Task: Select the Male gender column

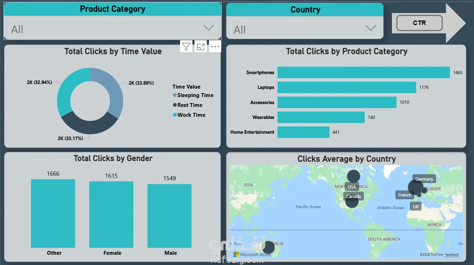Action: 170,216
